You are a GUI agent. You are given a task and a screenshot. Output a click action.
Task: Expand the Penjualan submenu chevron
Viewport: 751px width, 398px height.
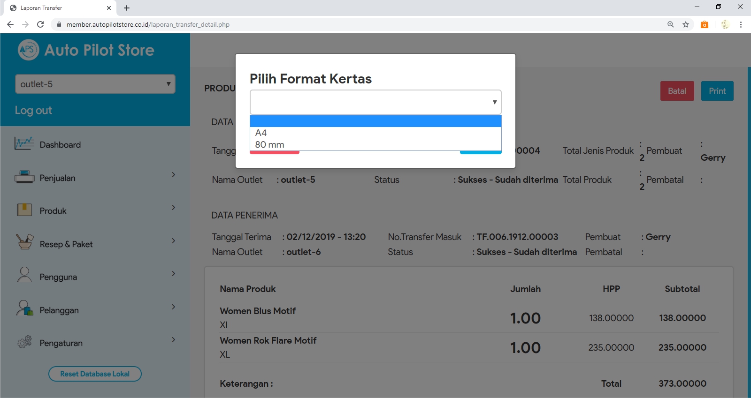[173, 175]
